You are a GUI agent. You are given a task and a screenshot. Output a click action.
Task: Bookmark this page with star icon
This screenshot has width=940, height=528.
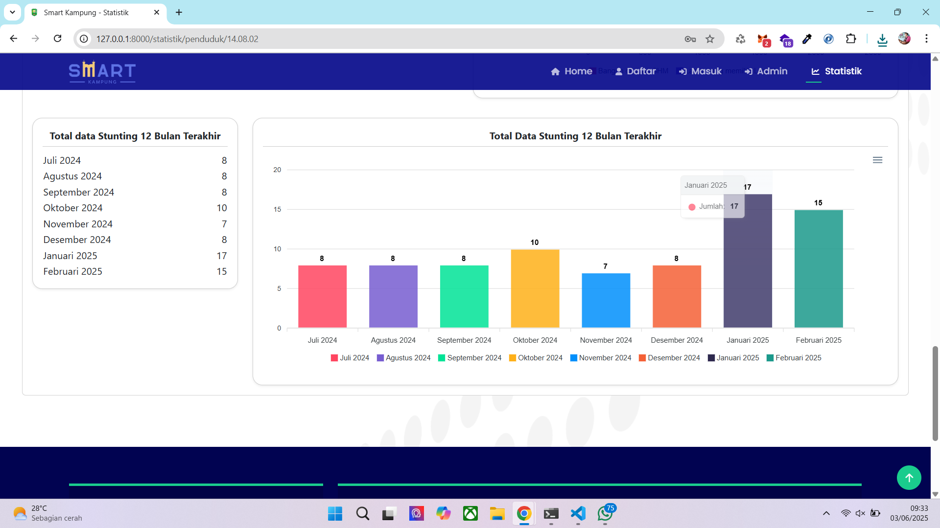pyautogui.click(x=710, y=39)
